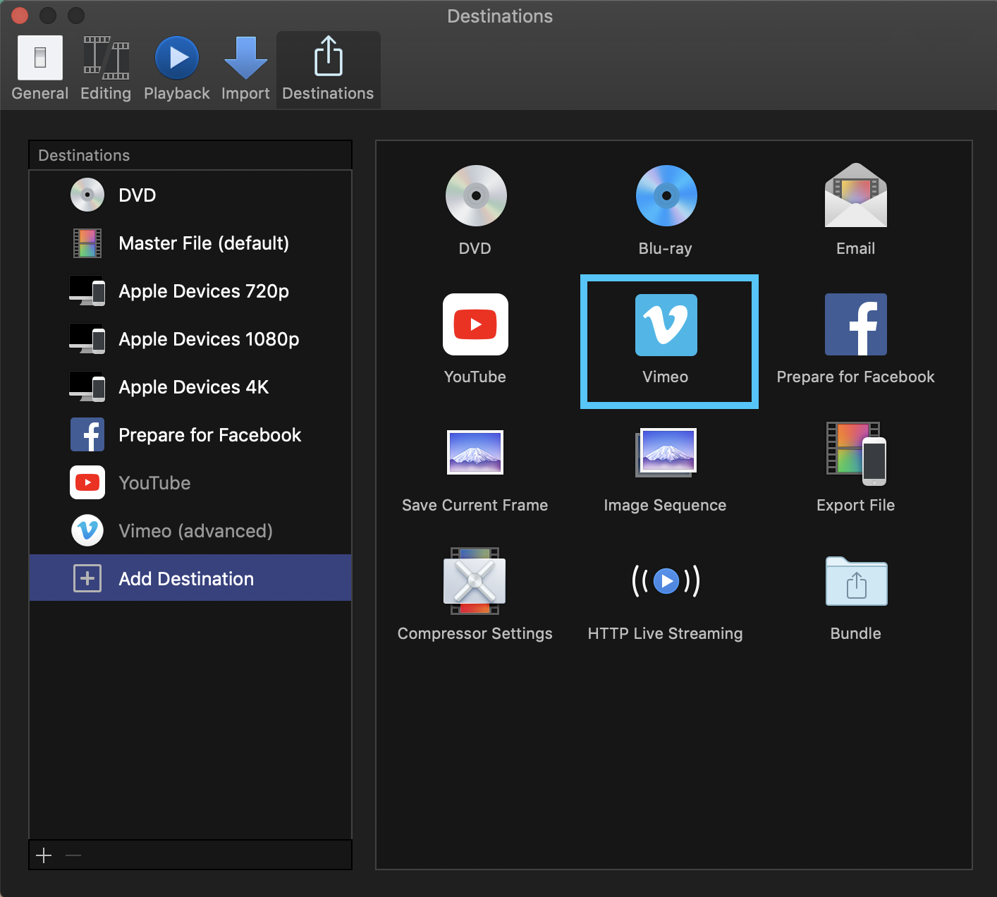The width and height of the screenshot is (997, 897).
Task: Click the HTTP Live Streaming icon
Action: (x=666, y=581)
